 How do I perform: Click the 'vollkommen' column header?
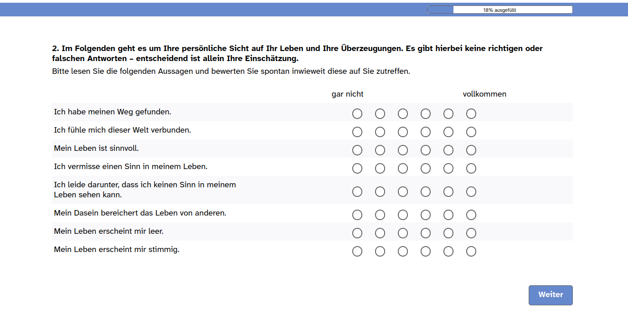484,94
